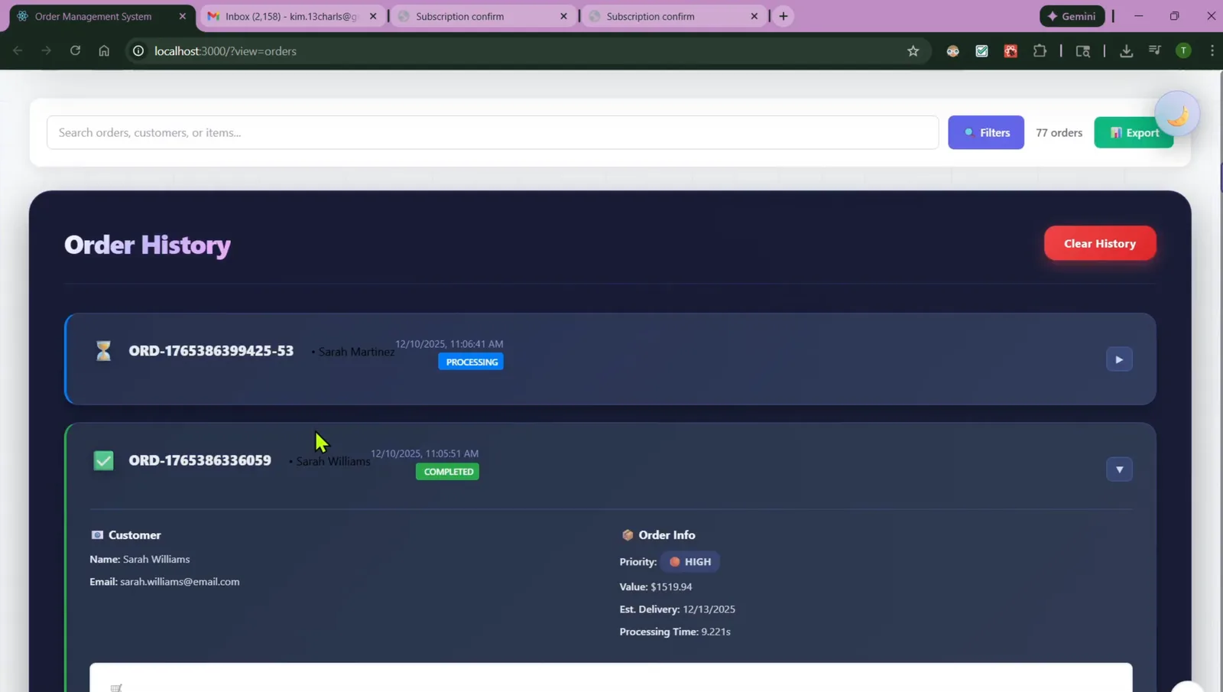The image size is (1223, 692).
Task: Expand order ORD-1765386399425-53 details
Action: 1119,359
